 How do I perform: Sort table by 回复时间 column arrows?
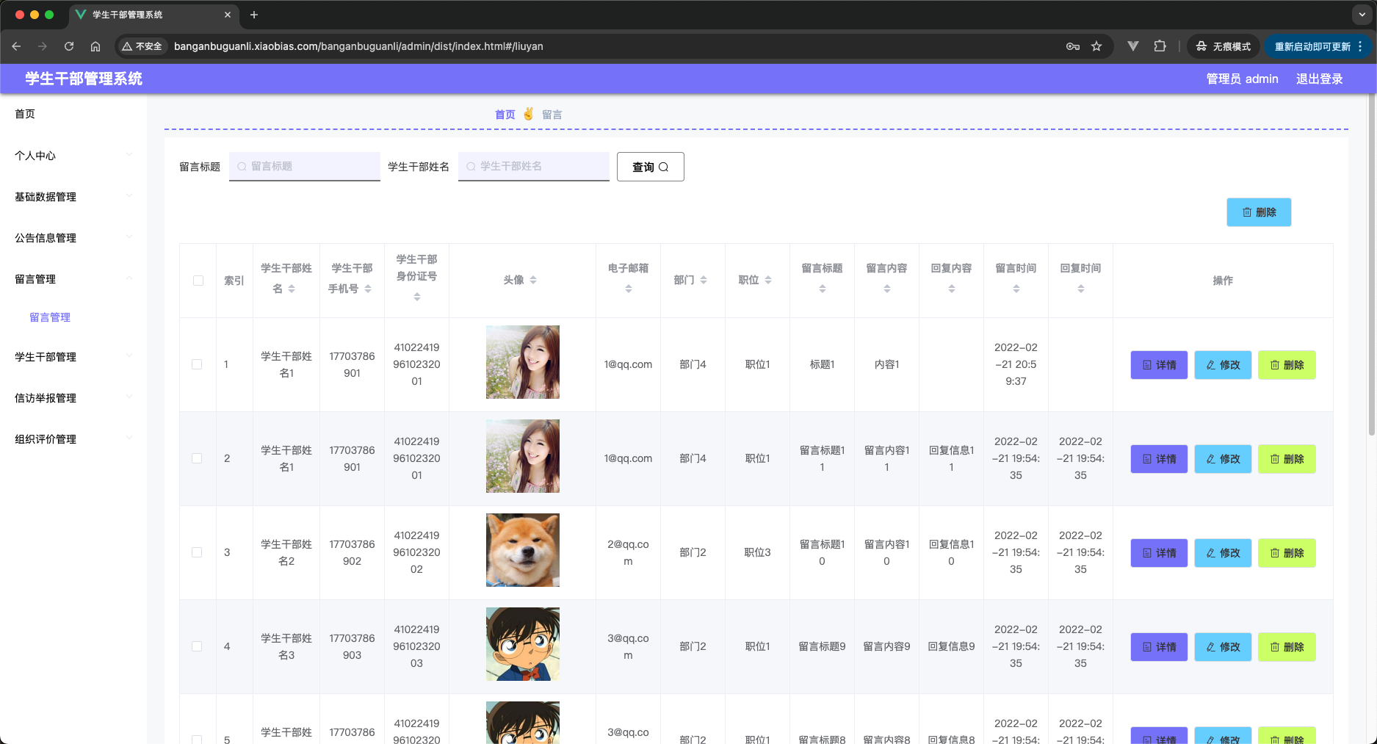[x=1081, y=289]
